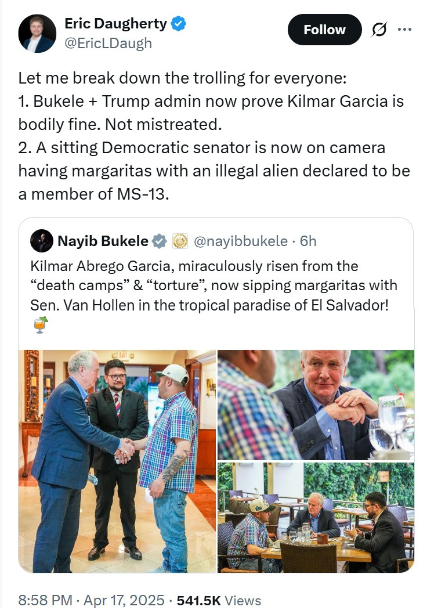Click Nayib Bukele's small profile avatar
This screenshot has width=427, height=614.
pyautogui.click(x=42, y=240)
